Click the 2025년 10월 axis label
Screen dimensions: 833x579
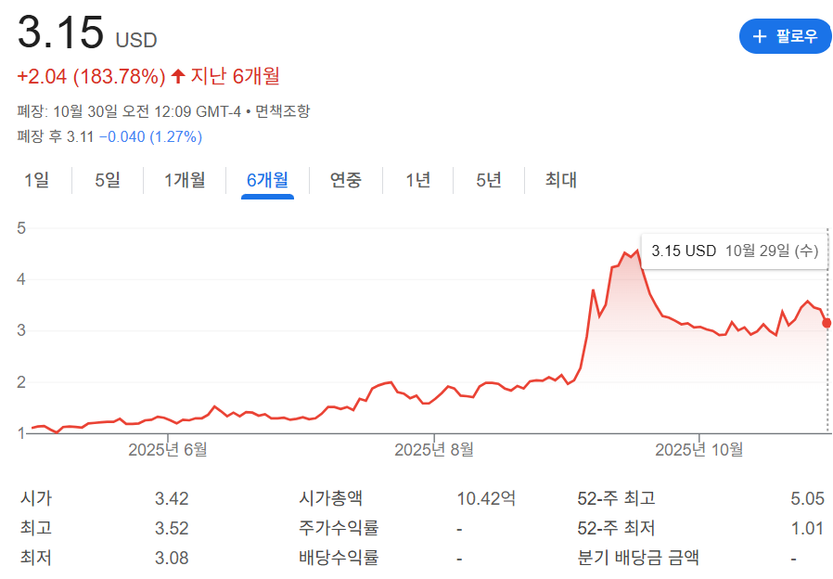tap(699, 450)
